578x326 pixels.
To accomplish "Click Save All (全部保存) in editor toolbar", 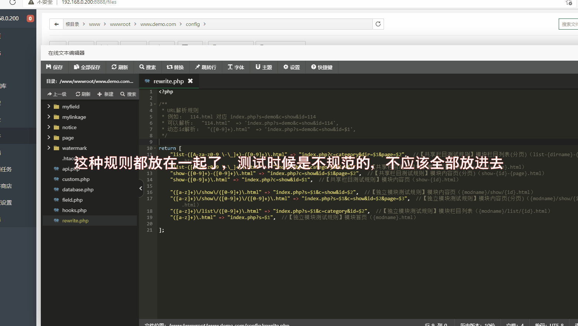I will [87, 67].
